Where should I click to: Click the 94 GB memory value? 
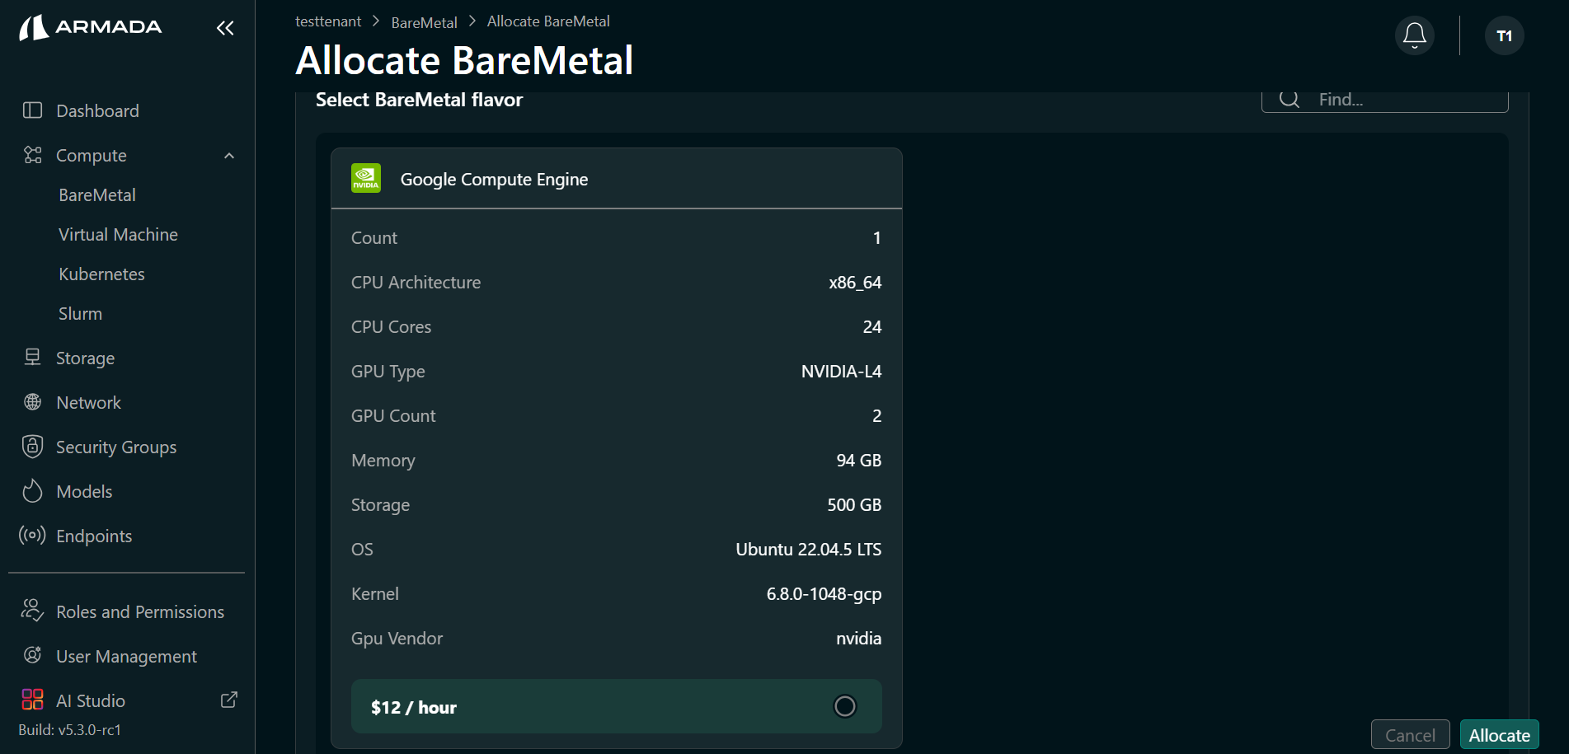coord(859,460)
